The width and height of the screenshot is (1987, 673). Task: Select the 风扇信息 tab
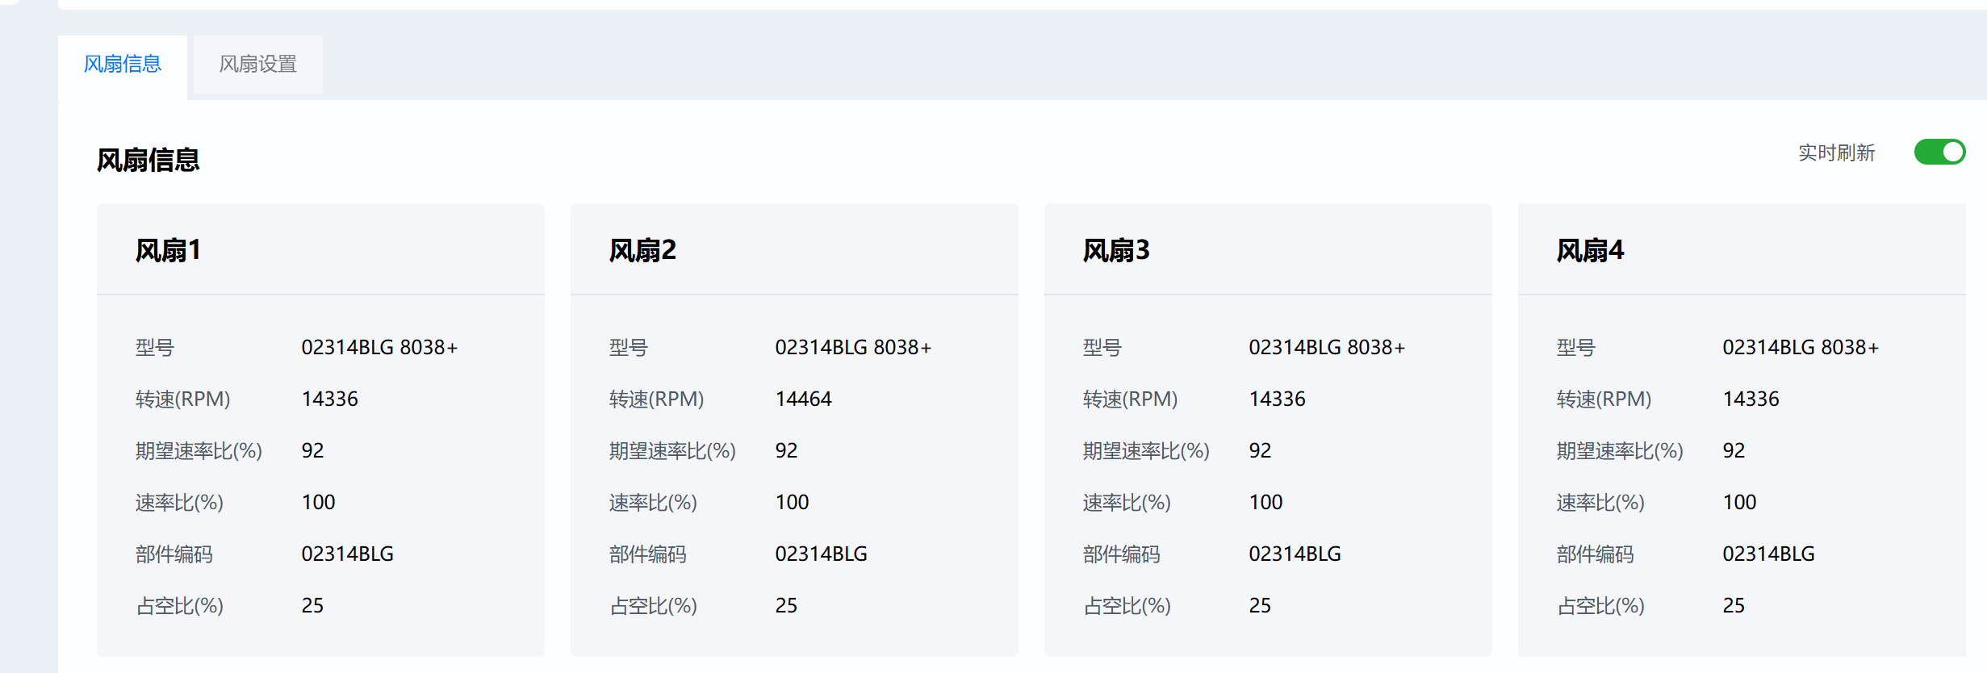click(123, 64)
